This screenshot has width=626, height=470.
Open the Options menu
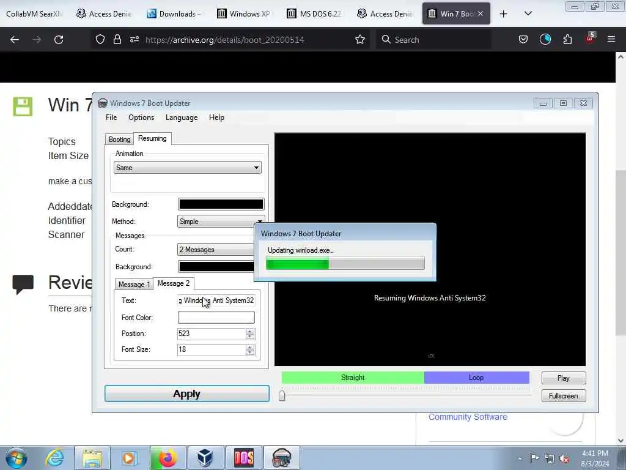[141, 117]
